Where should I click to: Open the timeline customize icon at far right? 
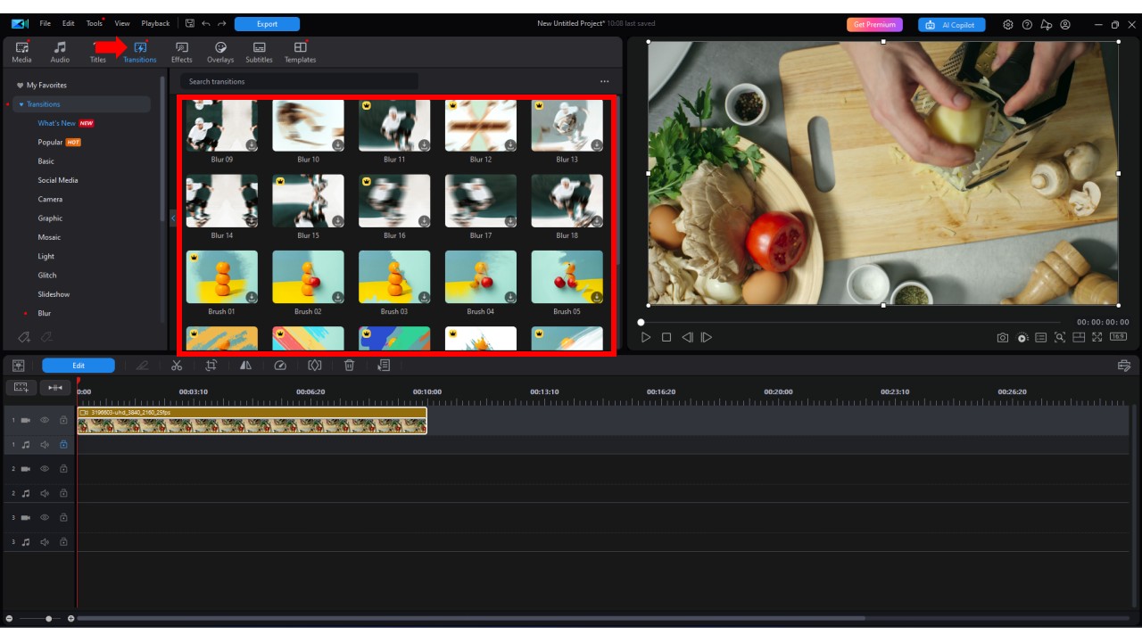coord(1124,366)
